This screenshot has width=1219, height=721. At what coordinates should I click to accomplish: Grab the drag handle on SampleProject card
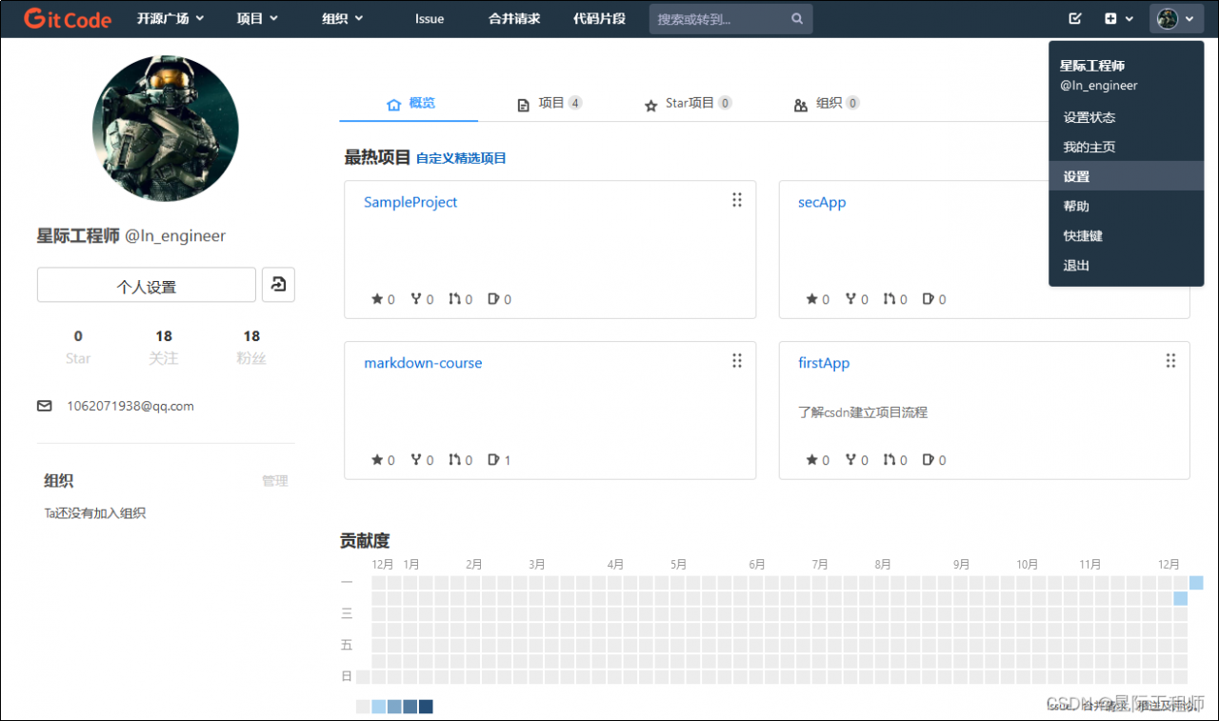pyautogui.click(x=737, y=200)
